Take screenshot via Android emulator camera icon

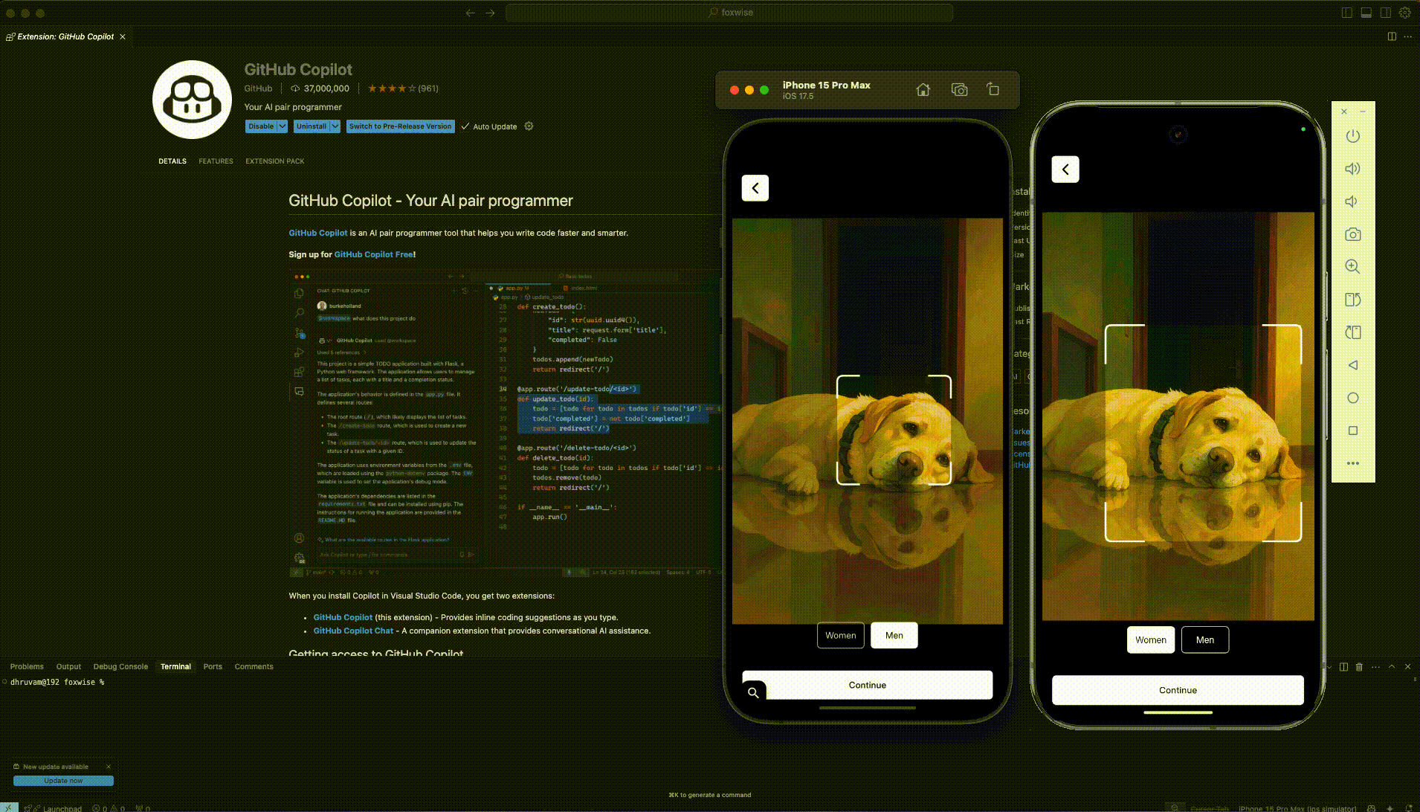click(x=1353, y=234)
